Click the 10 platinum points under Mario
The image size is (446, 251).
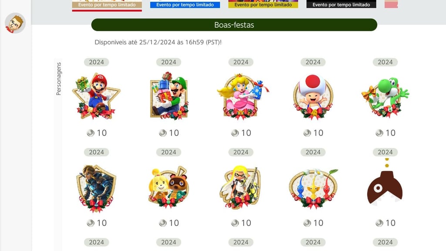click(x=97, y=133)
